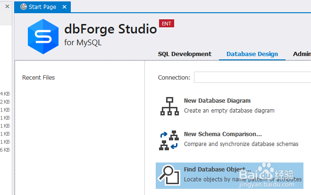Image resolution: width=311 pixels, height=195 pixels.
Task: Close the Start Page tab
Action: tap(64, 7)
